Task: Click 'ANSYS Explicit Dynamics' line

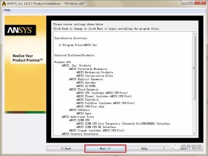Action: point(86,79)
